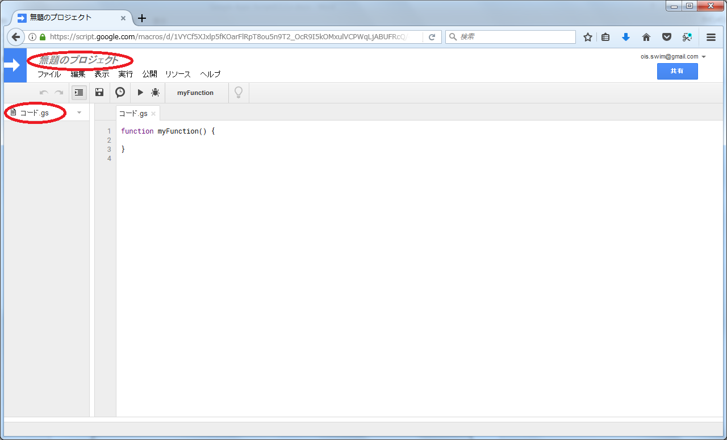Viewport: 727px width, 440px height.
Task: Click code line 'function myFunction() {'
Action: (x=168, y=131)
